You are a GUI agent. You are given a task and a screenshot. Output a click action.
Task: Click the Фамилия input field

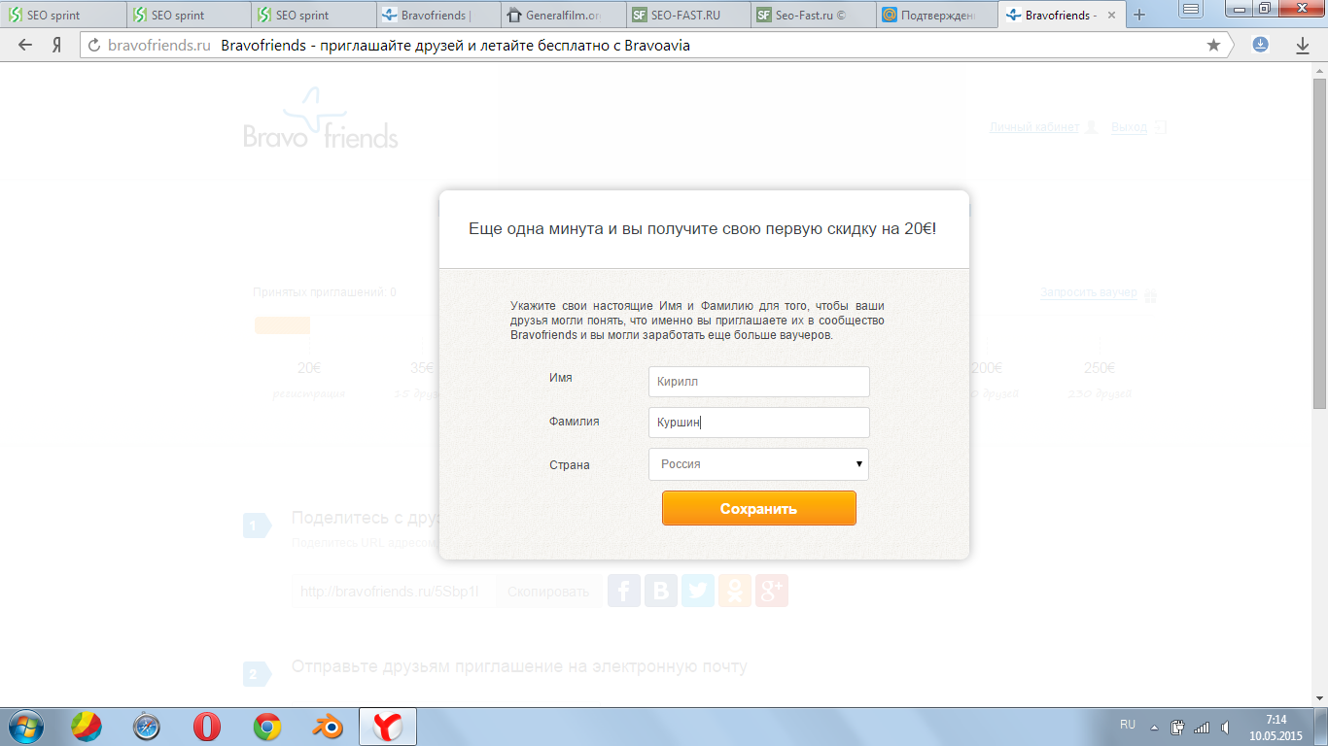[758, 423]
